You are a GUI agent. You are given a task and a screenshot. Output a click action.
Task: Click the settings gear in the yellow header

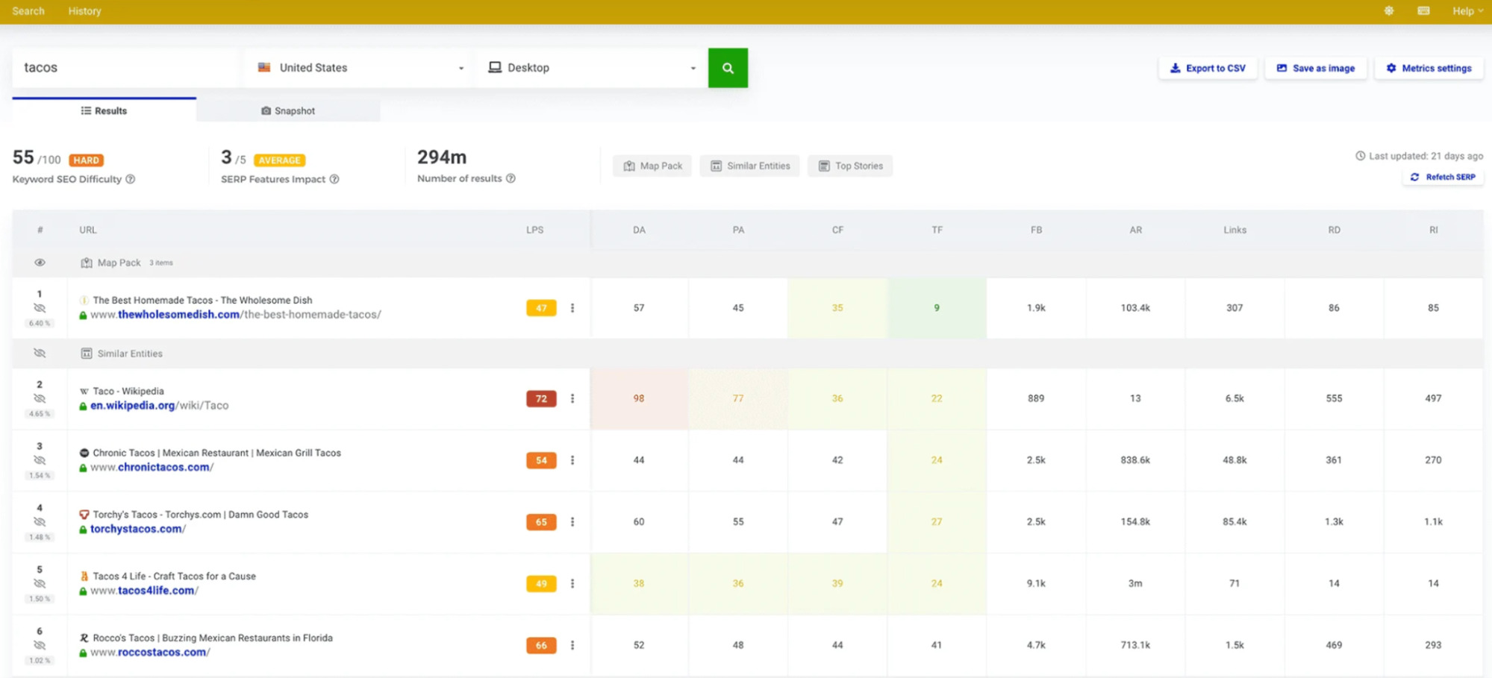[1388, 10]
